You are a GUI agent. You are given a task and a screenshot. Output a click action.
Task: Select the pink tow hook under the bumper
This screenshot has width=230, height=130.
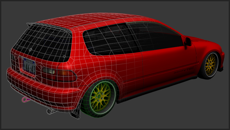pos(26,99)
